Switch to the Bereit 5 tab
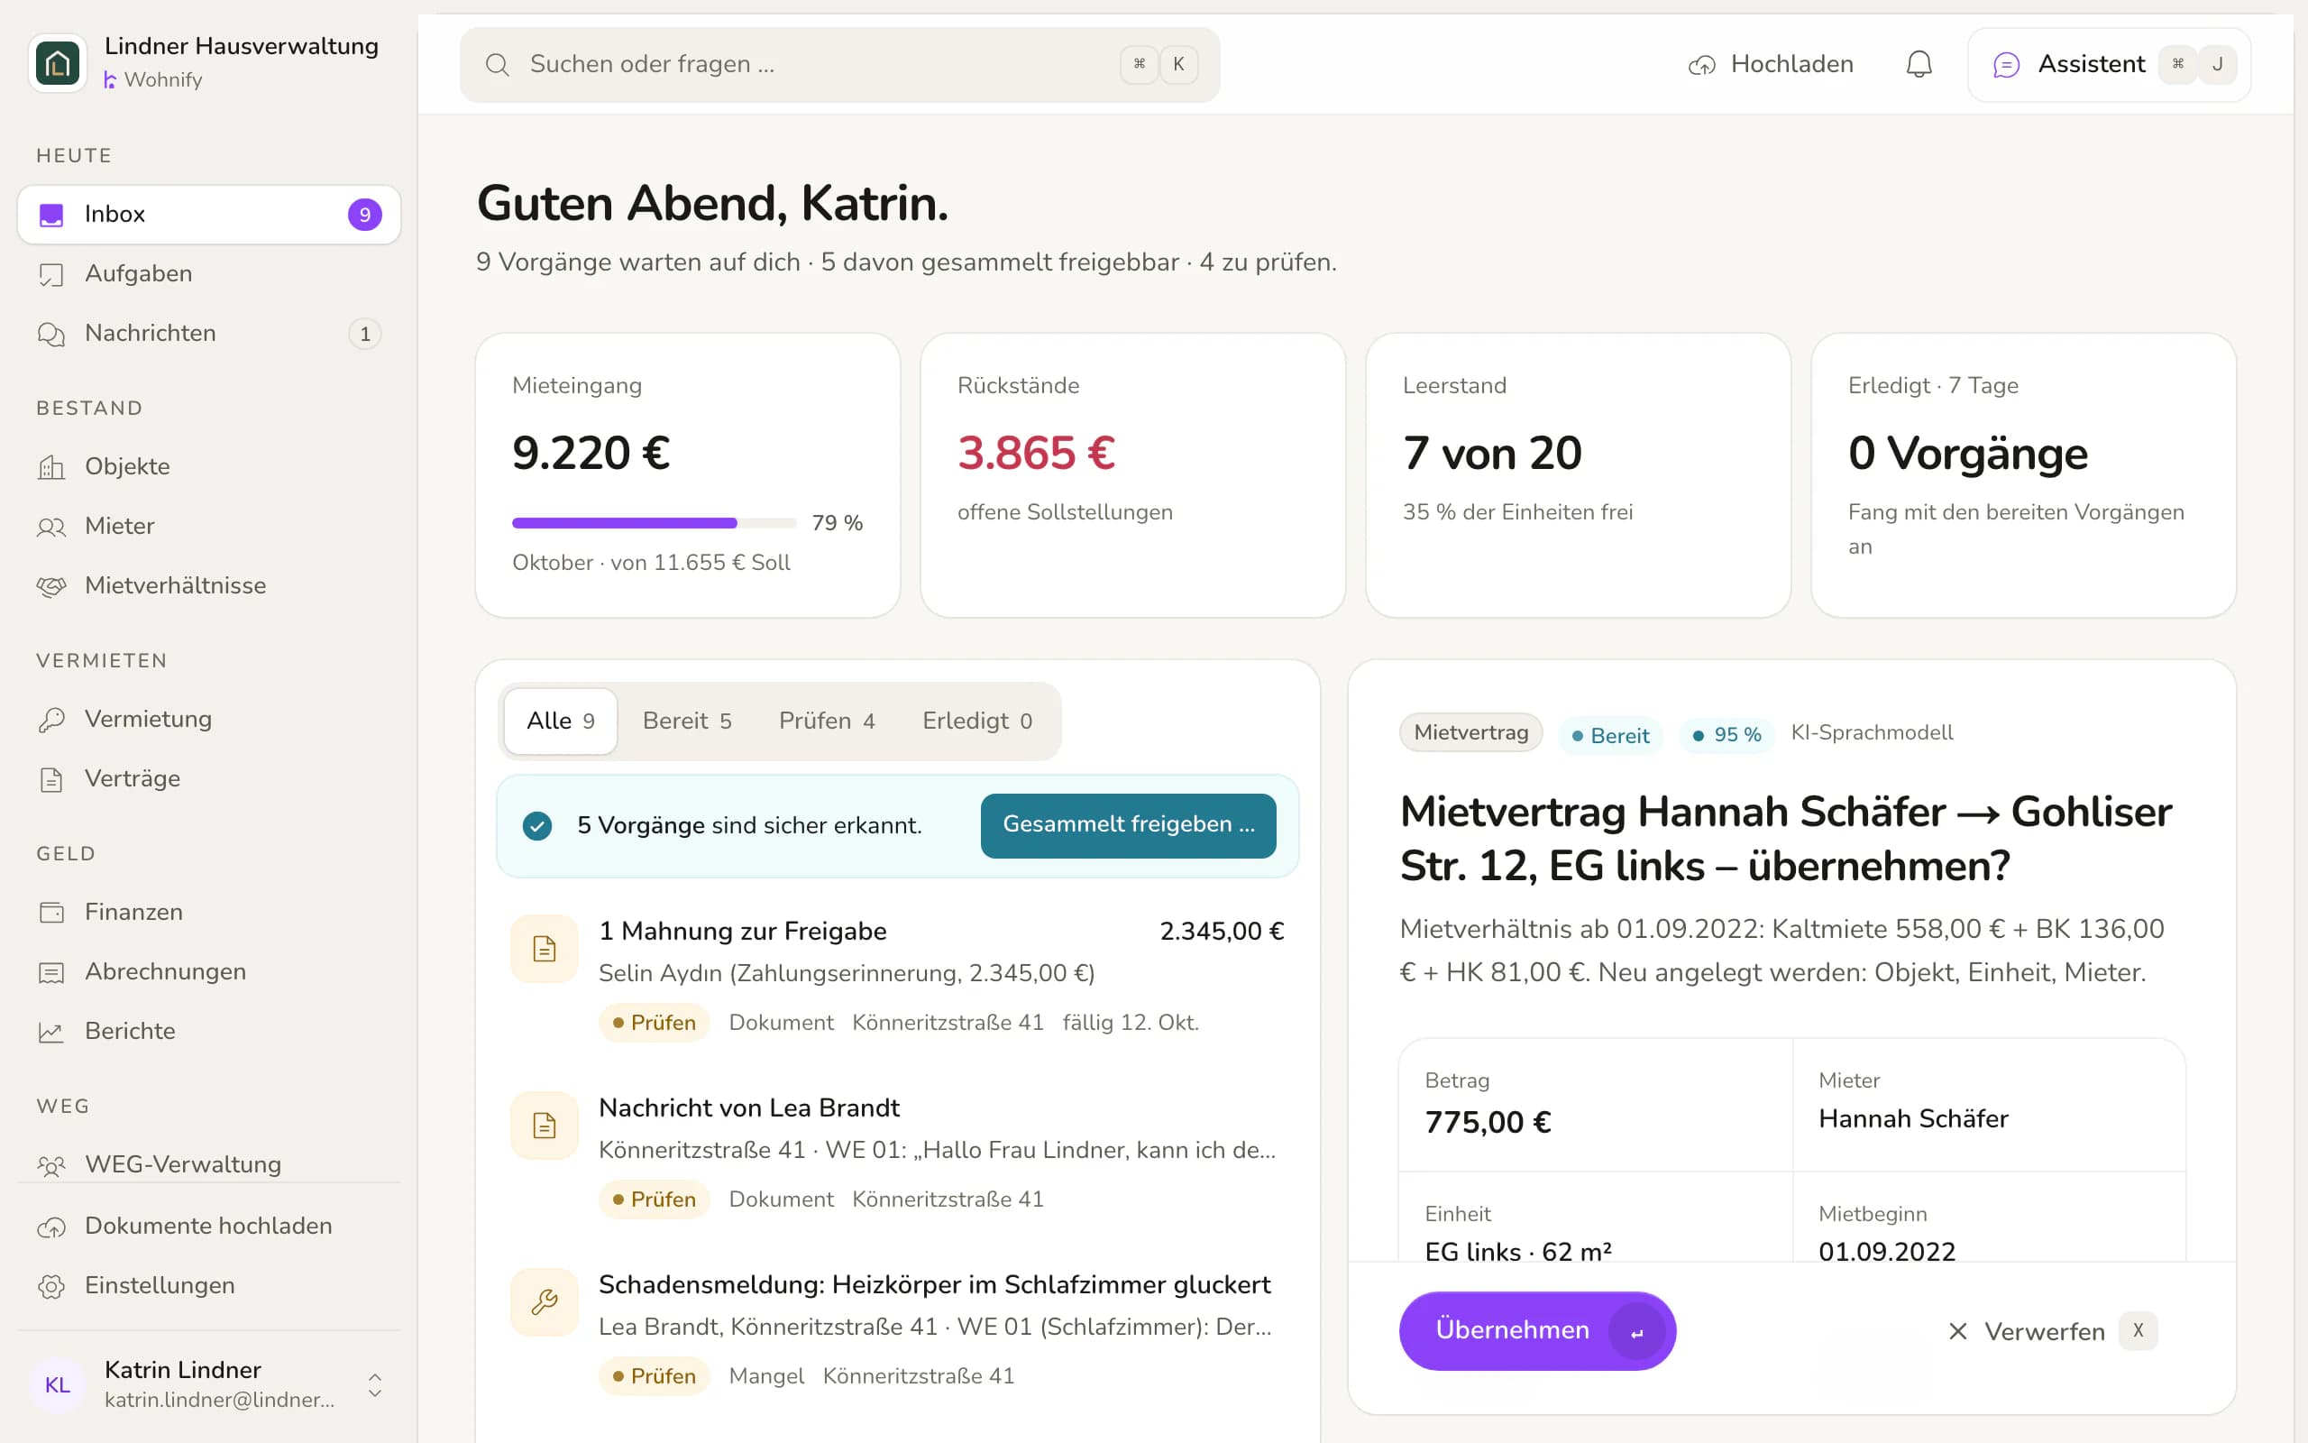The width and height of the screenshot is (2308, 1443). [687, 721]
